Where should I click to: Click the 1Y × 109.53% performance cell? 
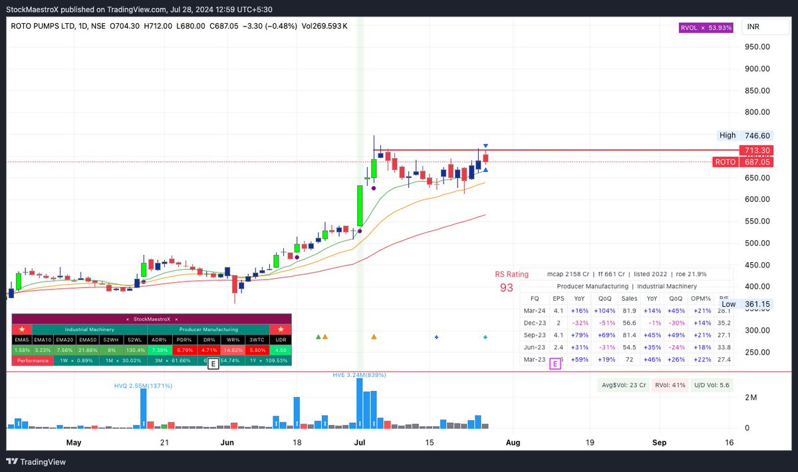pos(269,360)
